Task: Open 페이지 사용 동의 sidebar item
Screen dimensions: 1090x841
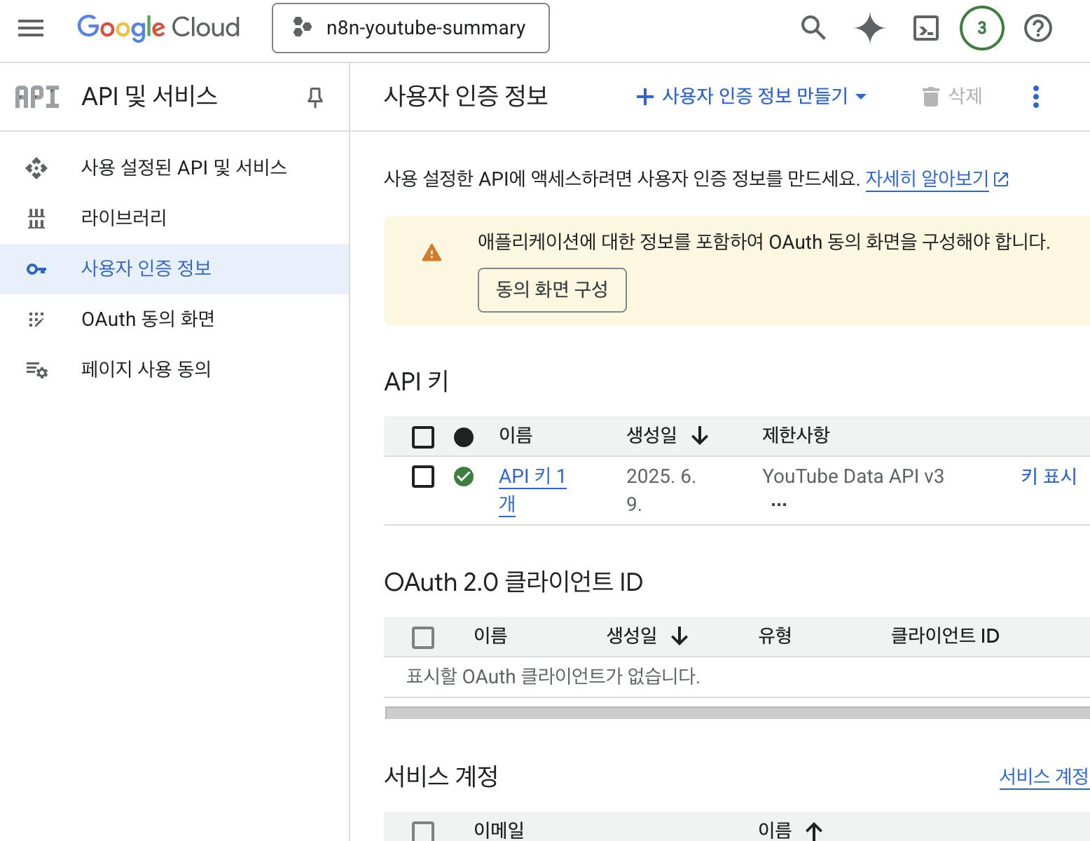Action: pyautogui.click(x=174, y=369)
